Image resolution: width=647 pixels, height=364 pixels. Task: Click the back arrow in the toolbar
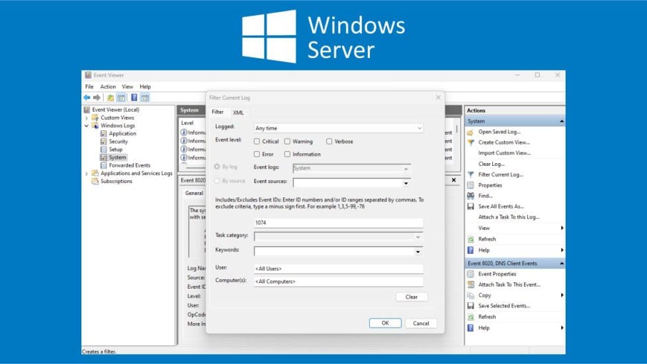[x=87, y=97]
